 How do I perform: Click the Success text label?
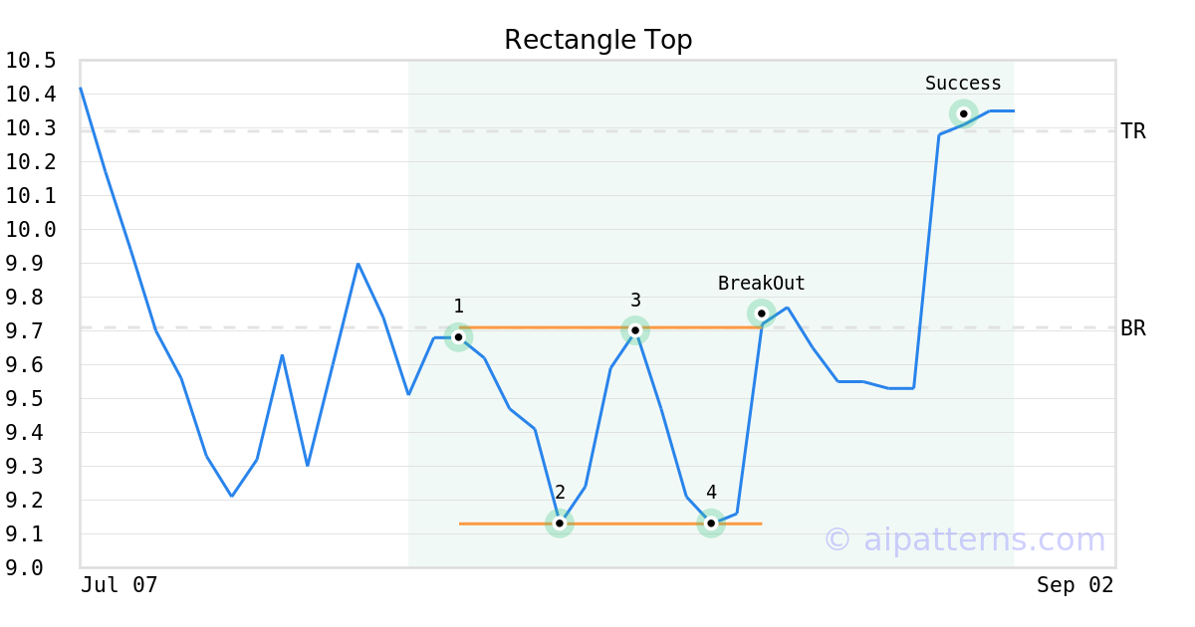coord(963,84)
